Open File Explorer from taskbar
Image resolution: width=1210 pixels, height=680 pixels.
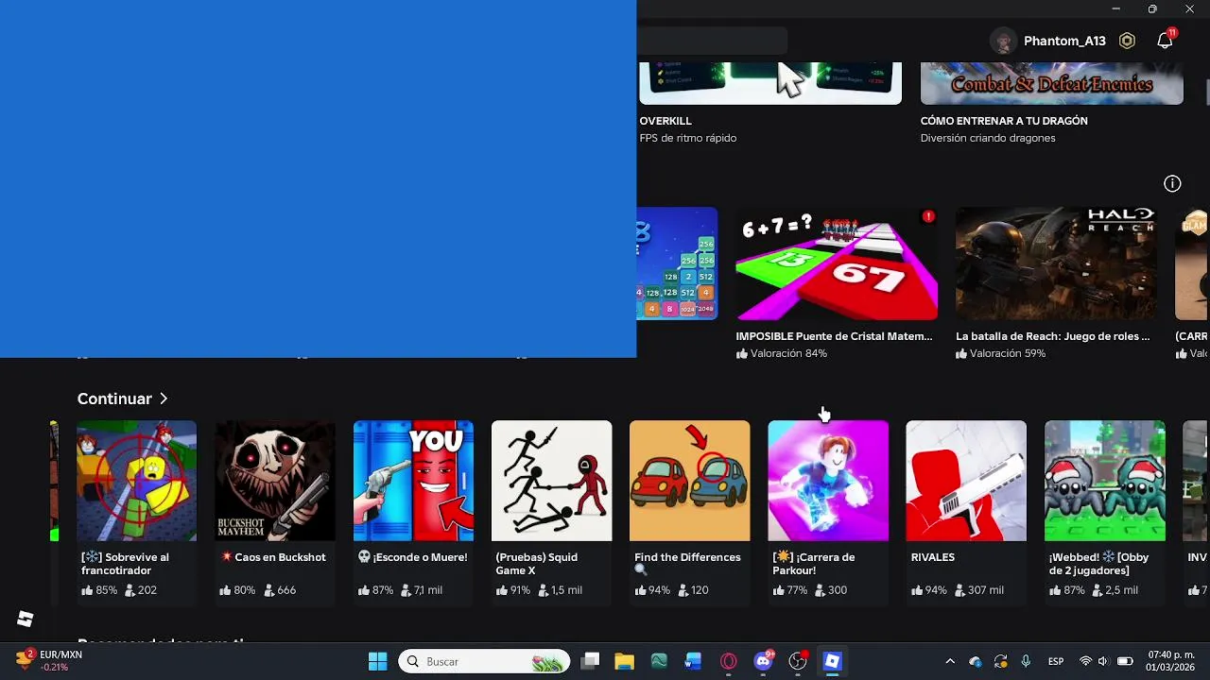[624, 661]
